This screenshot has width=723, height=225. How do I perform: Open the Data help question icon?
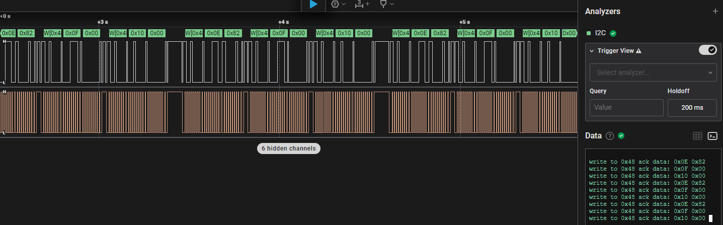pyautogui.click(x=610, y=136)
